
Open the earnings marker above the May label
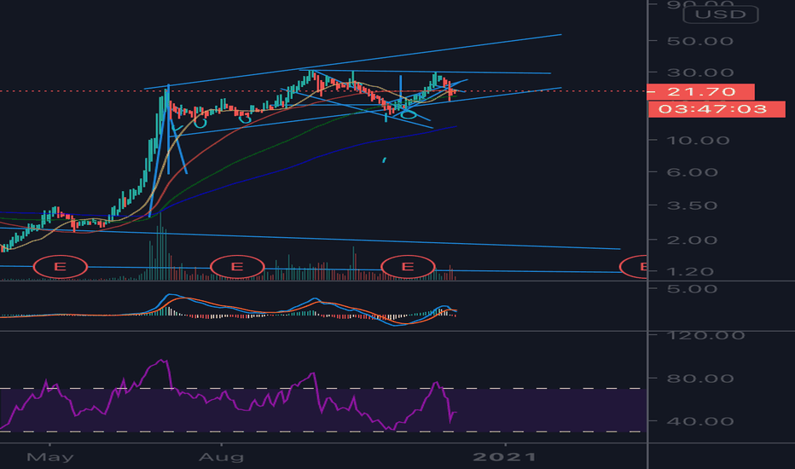(x=61, y=267)
